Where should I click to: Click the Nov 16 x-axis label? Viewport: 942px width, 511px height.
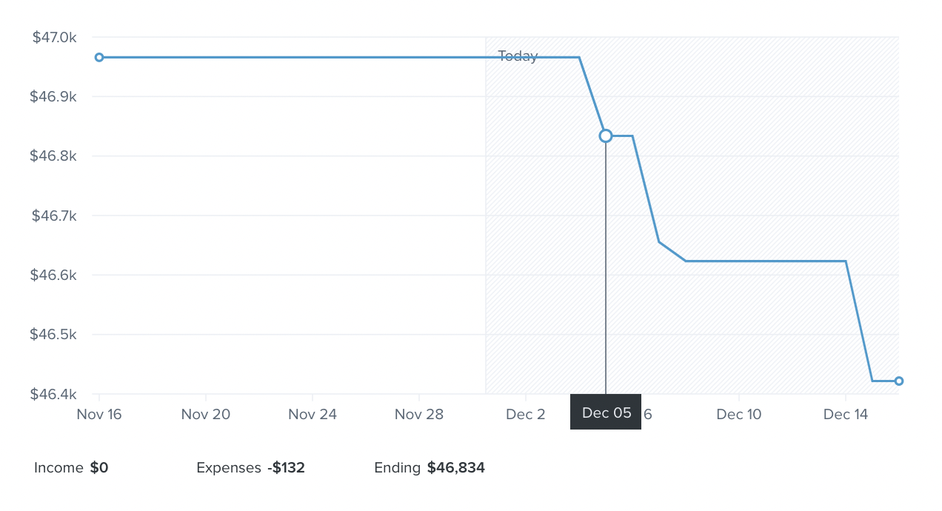(x=99, y=414)
